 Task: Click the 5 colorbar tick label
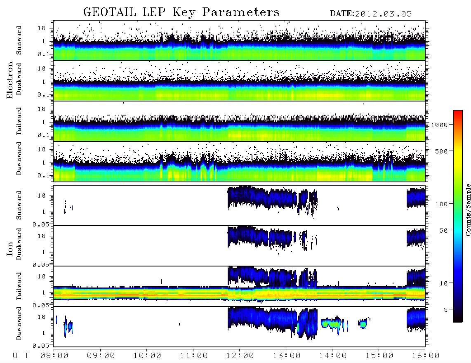(x=445, y=309)
